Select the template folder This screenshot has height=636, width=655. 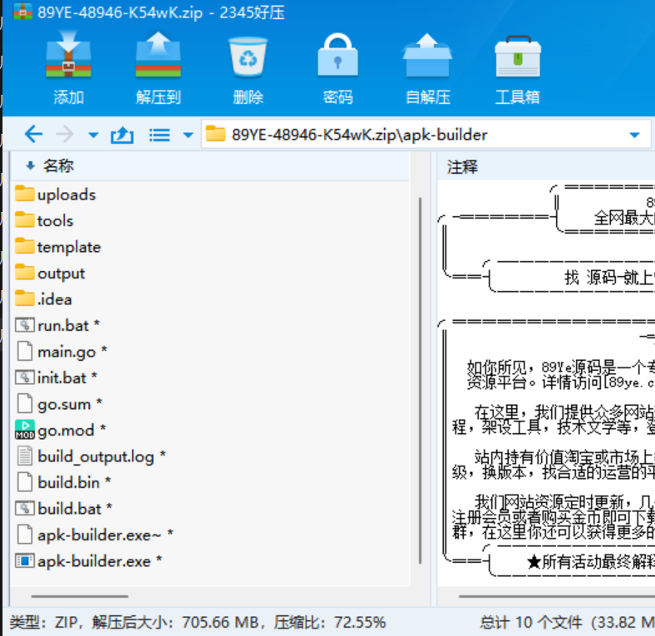click(x=68, y=247)
